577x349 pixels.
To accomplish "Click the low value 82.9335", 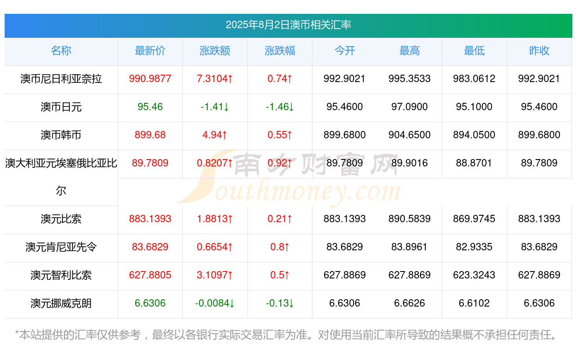I will coord(474,247).
